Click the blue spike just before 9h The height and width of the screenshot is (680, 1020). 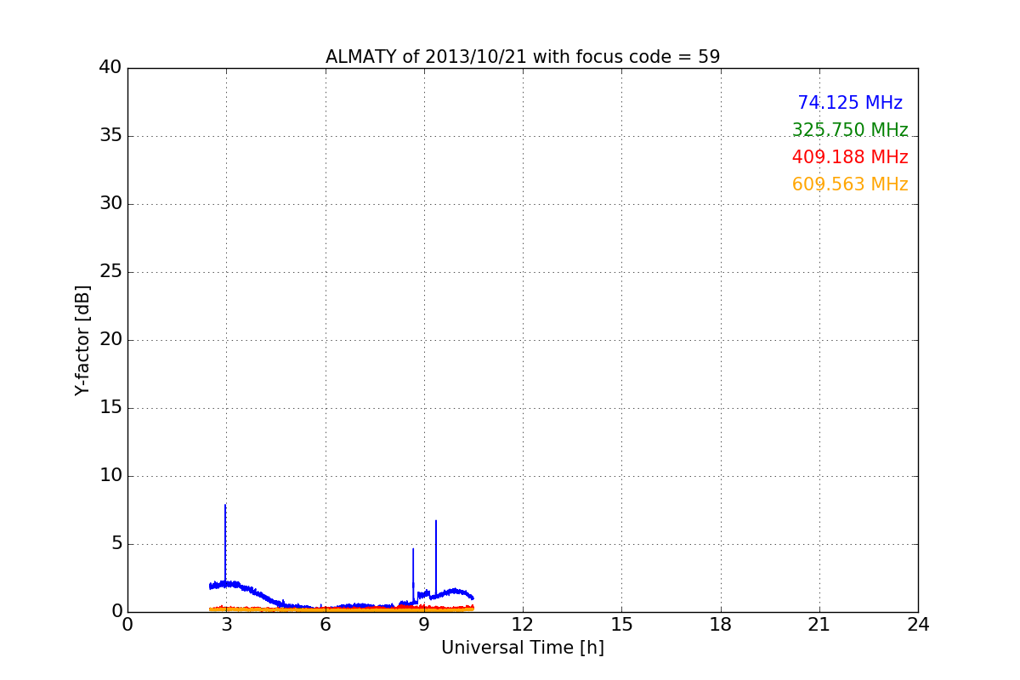(413, 575)
